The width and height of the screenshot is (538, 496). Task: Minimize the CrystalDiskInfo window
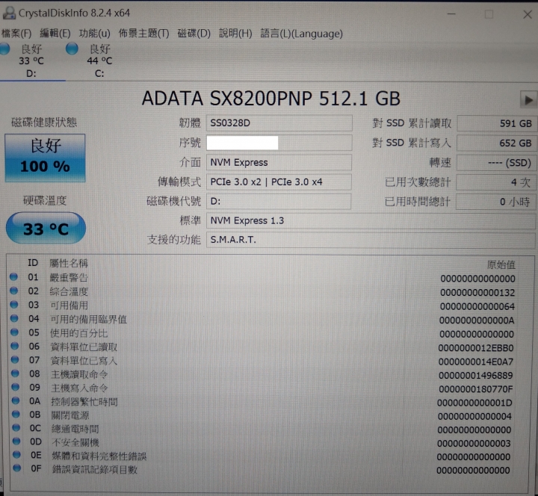point(451,14)
